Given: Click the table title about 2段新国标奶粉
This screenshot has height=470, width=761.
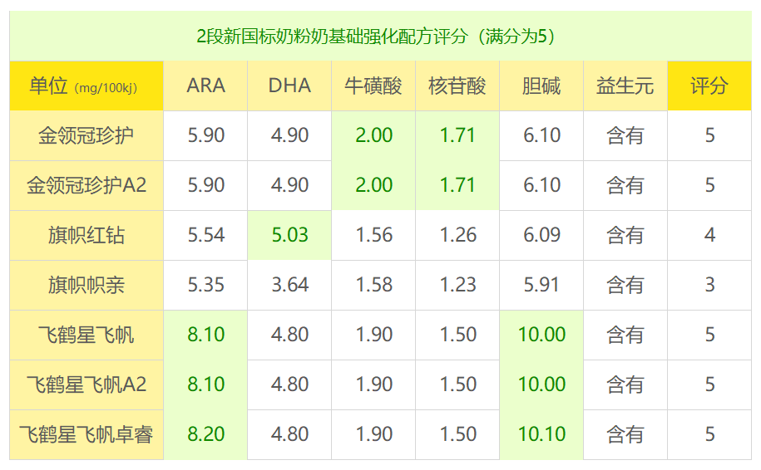Looking at the screenshot, I should click(x=376, y=37).
